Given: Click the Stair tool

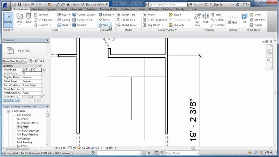Looking at the screenshot, I should coord(103,25).
